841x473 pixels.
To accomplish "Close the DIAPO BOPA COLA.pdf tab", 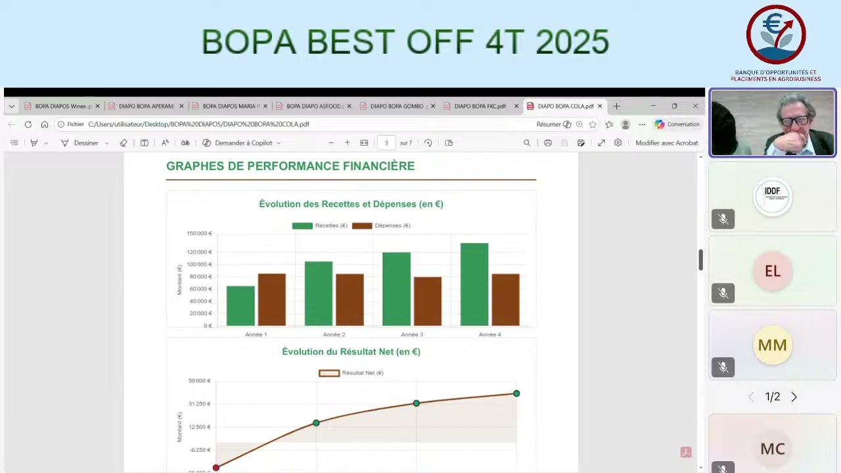I will pos(600,106).
